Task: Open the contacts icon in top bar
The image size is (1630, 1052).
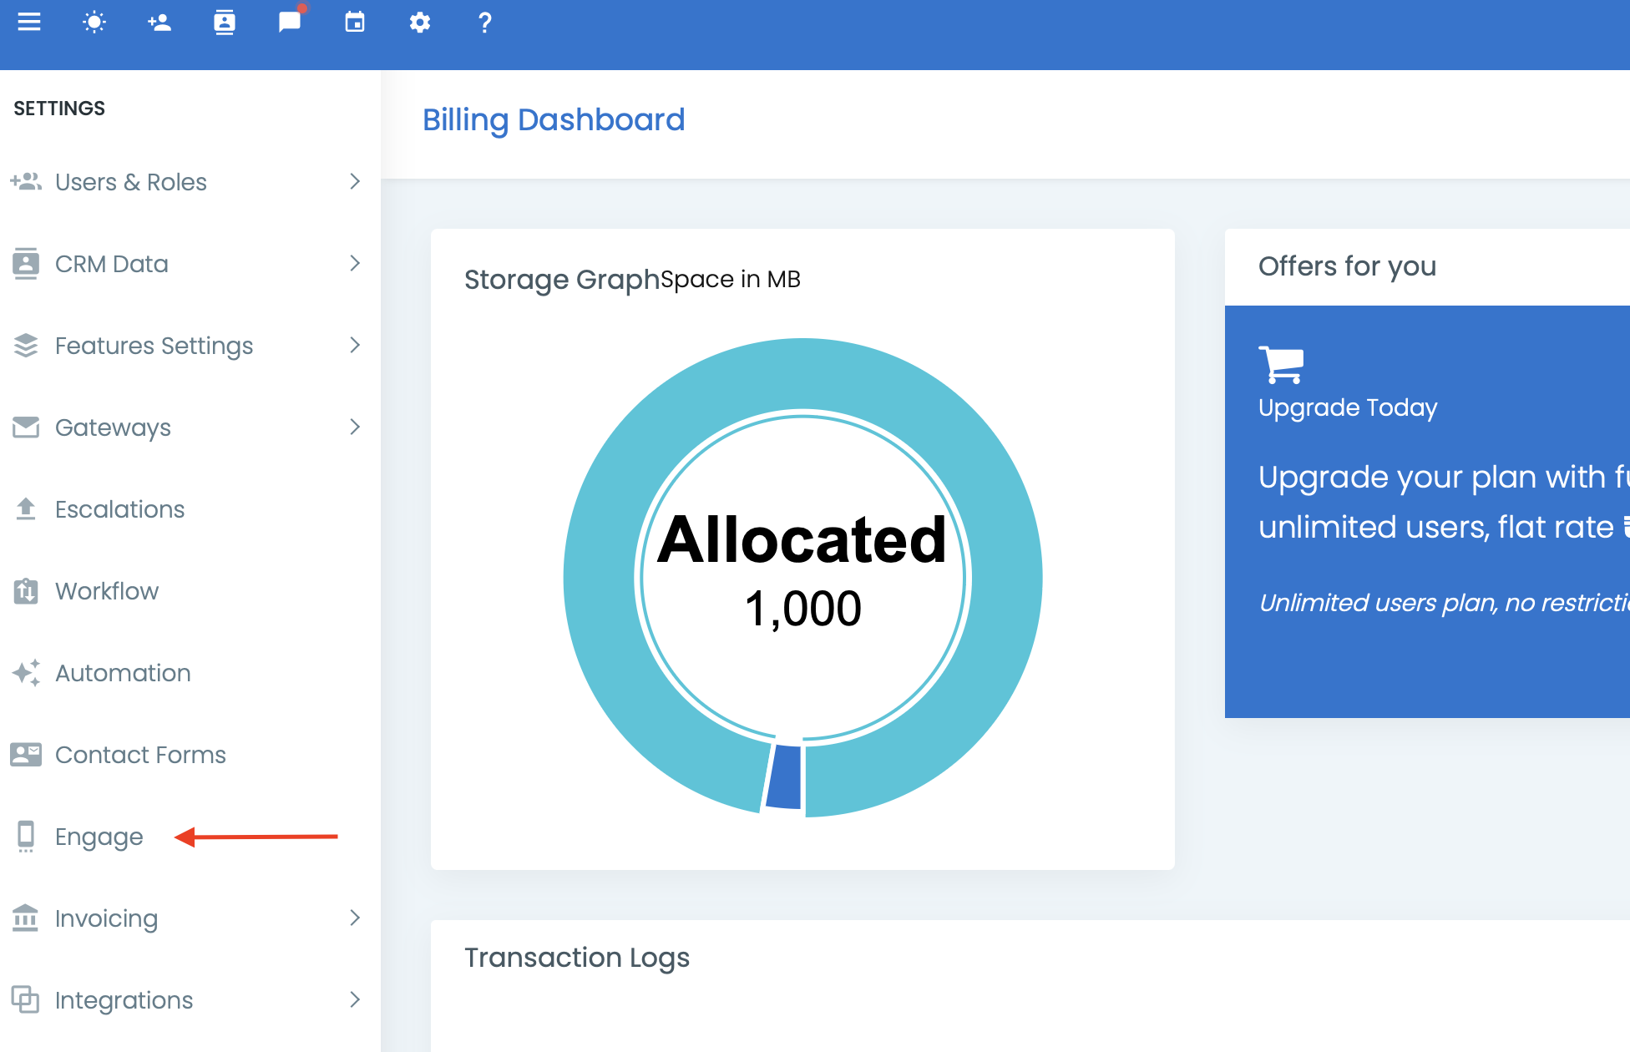Action: pyautogui.click(x=224, y=23)
